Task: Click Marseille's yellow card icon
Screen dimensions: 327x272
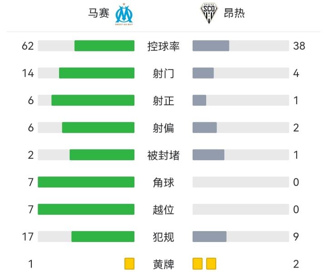Action: tap(129, 264)
